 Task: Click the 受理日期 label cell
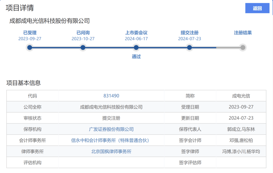click(190, 107)
